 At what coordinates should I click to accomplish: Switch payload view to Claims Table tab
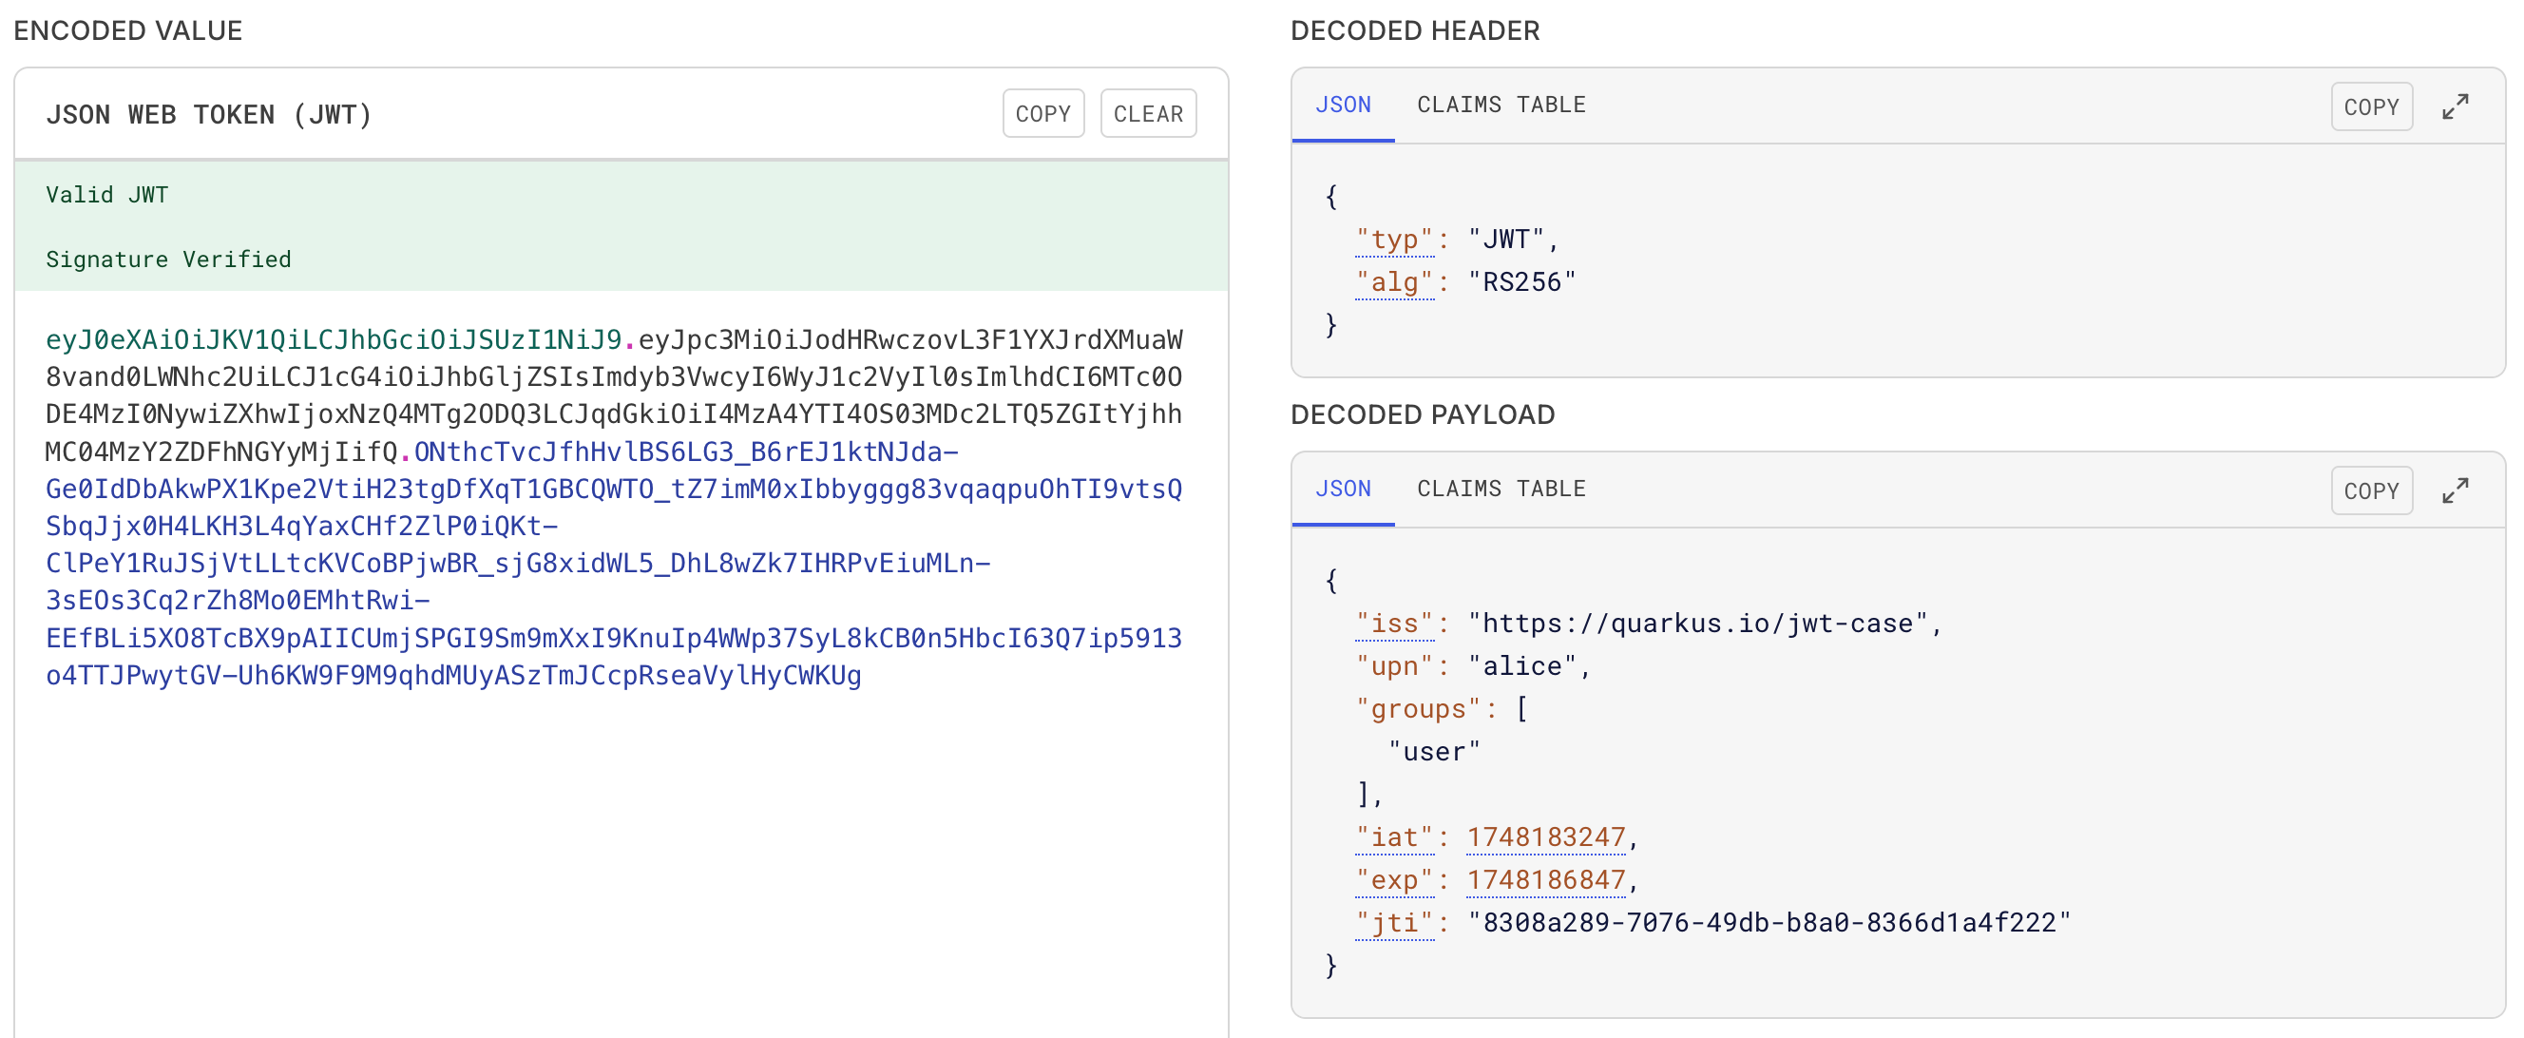point(1501,489)
